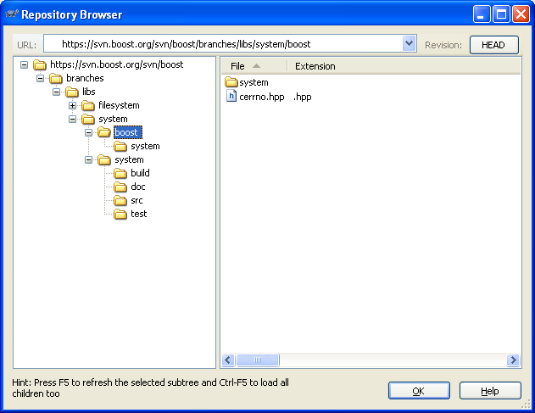535x413 pixels.
Task: Click the horizontal scrollbar left arrow
Action: point(228,360)
